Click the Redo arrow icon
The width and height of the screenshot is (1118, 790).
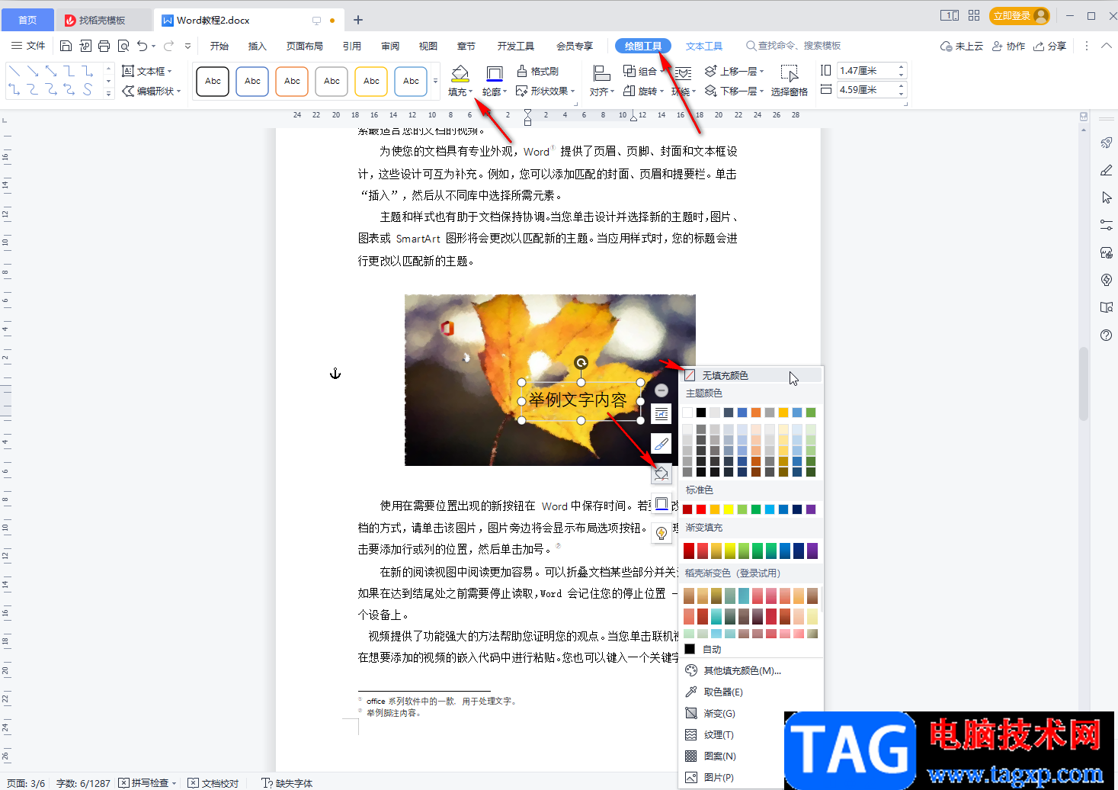tap(169, 46)
